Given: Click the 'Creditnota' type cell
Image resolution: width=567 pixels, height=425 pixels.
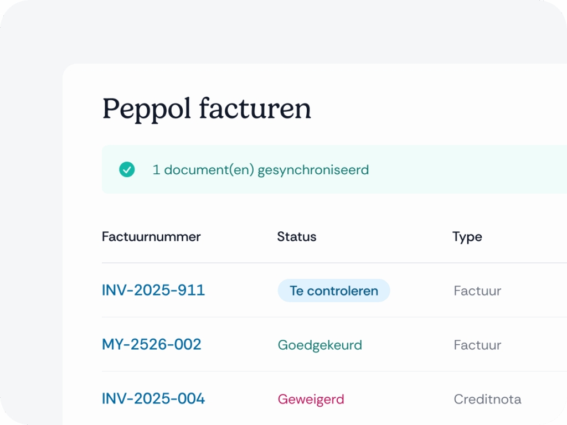Looking at the screenshot, I should coord(487,399).
